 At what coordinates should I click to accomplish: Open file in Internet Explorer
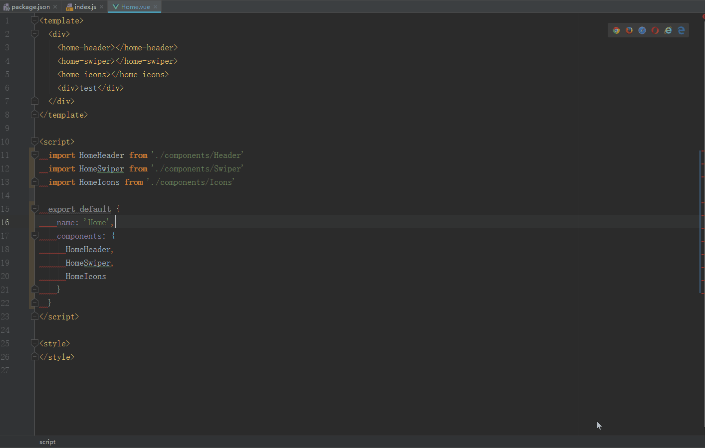668,30
